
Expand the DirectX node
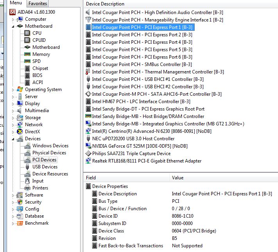tap(13, 132)
